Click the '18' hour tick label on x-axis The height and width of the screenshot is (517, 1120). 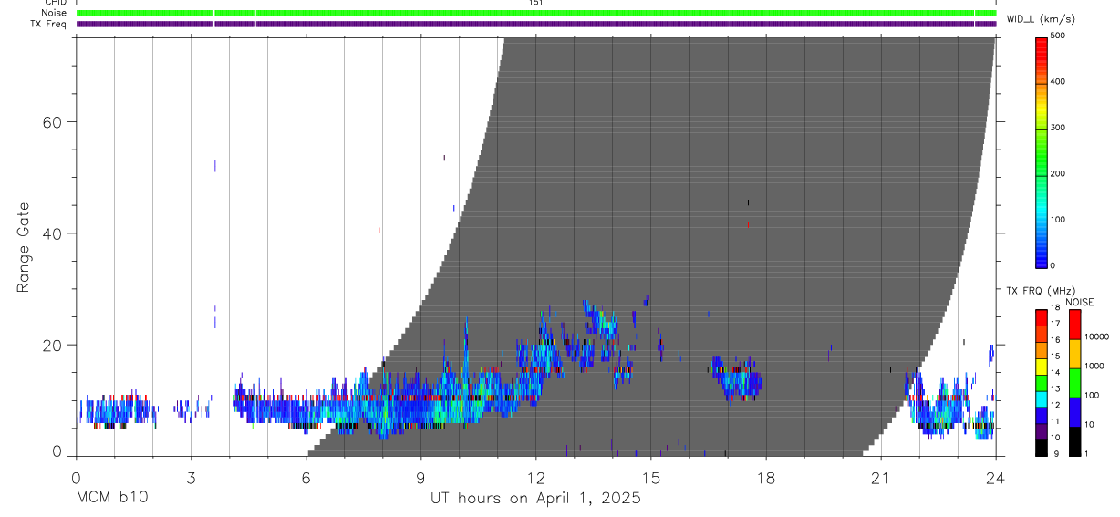[x=765, y=477]
